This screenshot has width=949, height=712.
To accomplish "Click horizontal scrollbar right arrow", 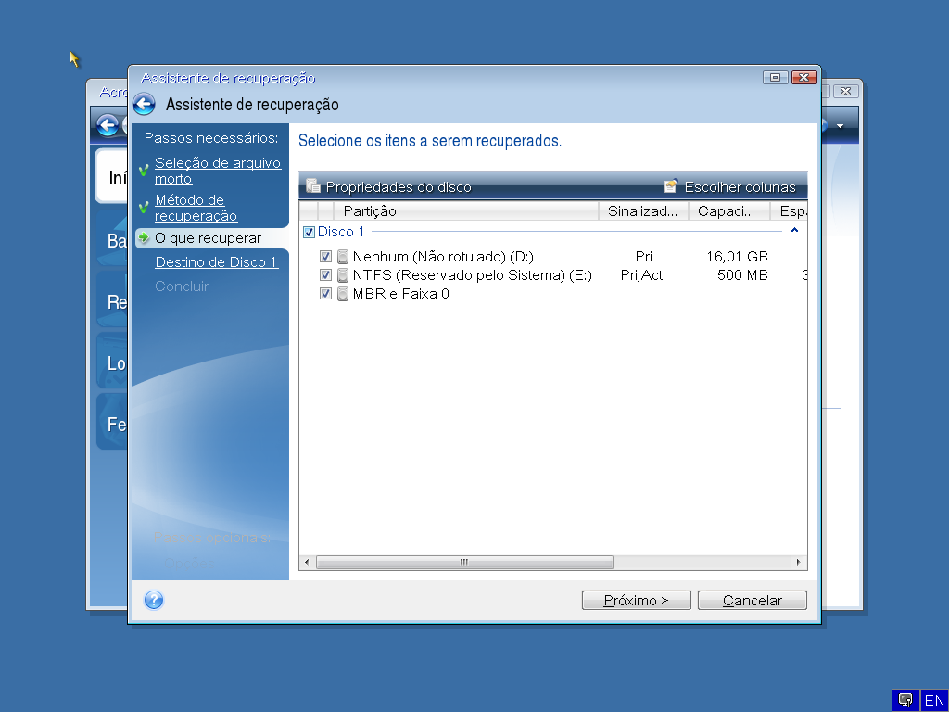I will pos(798,563).
